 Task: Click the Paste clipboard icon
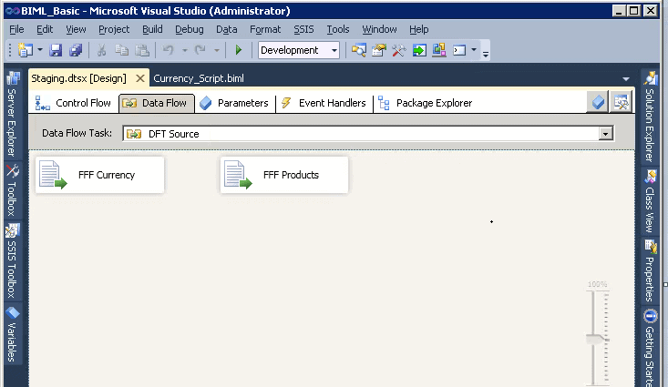tap(142, 50)
